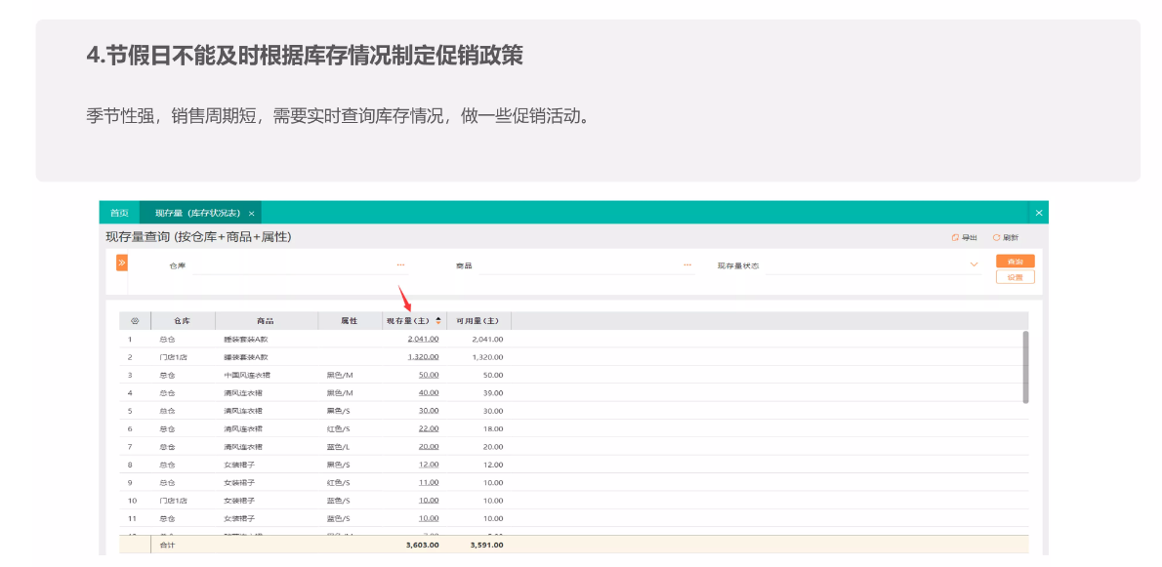Open the 1,320.00 现存量 link in row 2
Screen dimensions: 1162x567
tap(423, 357)
